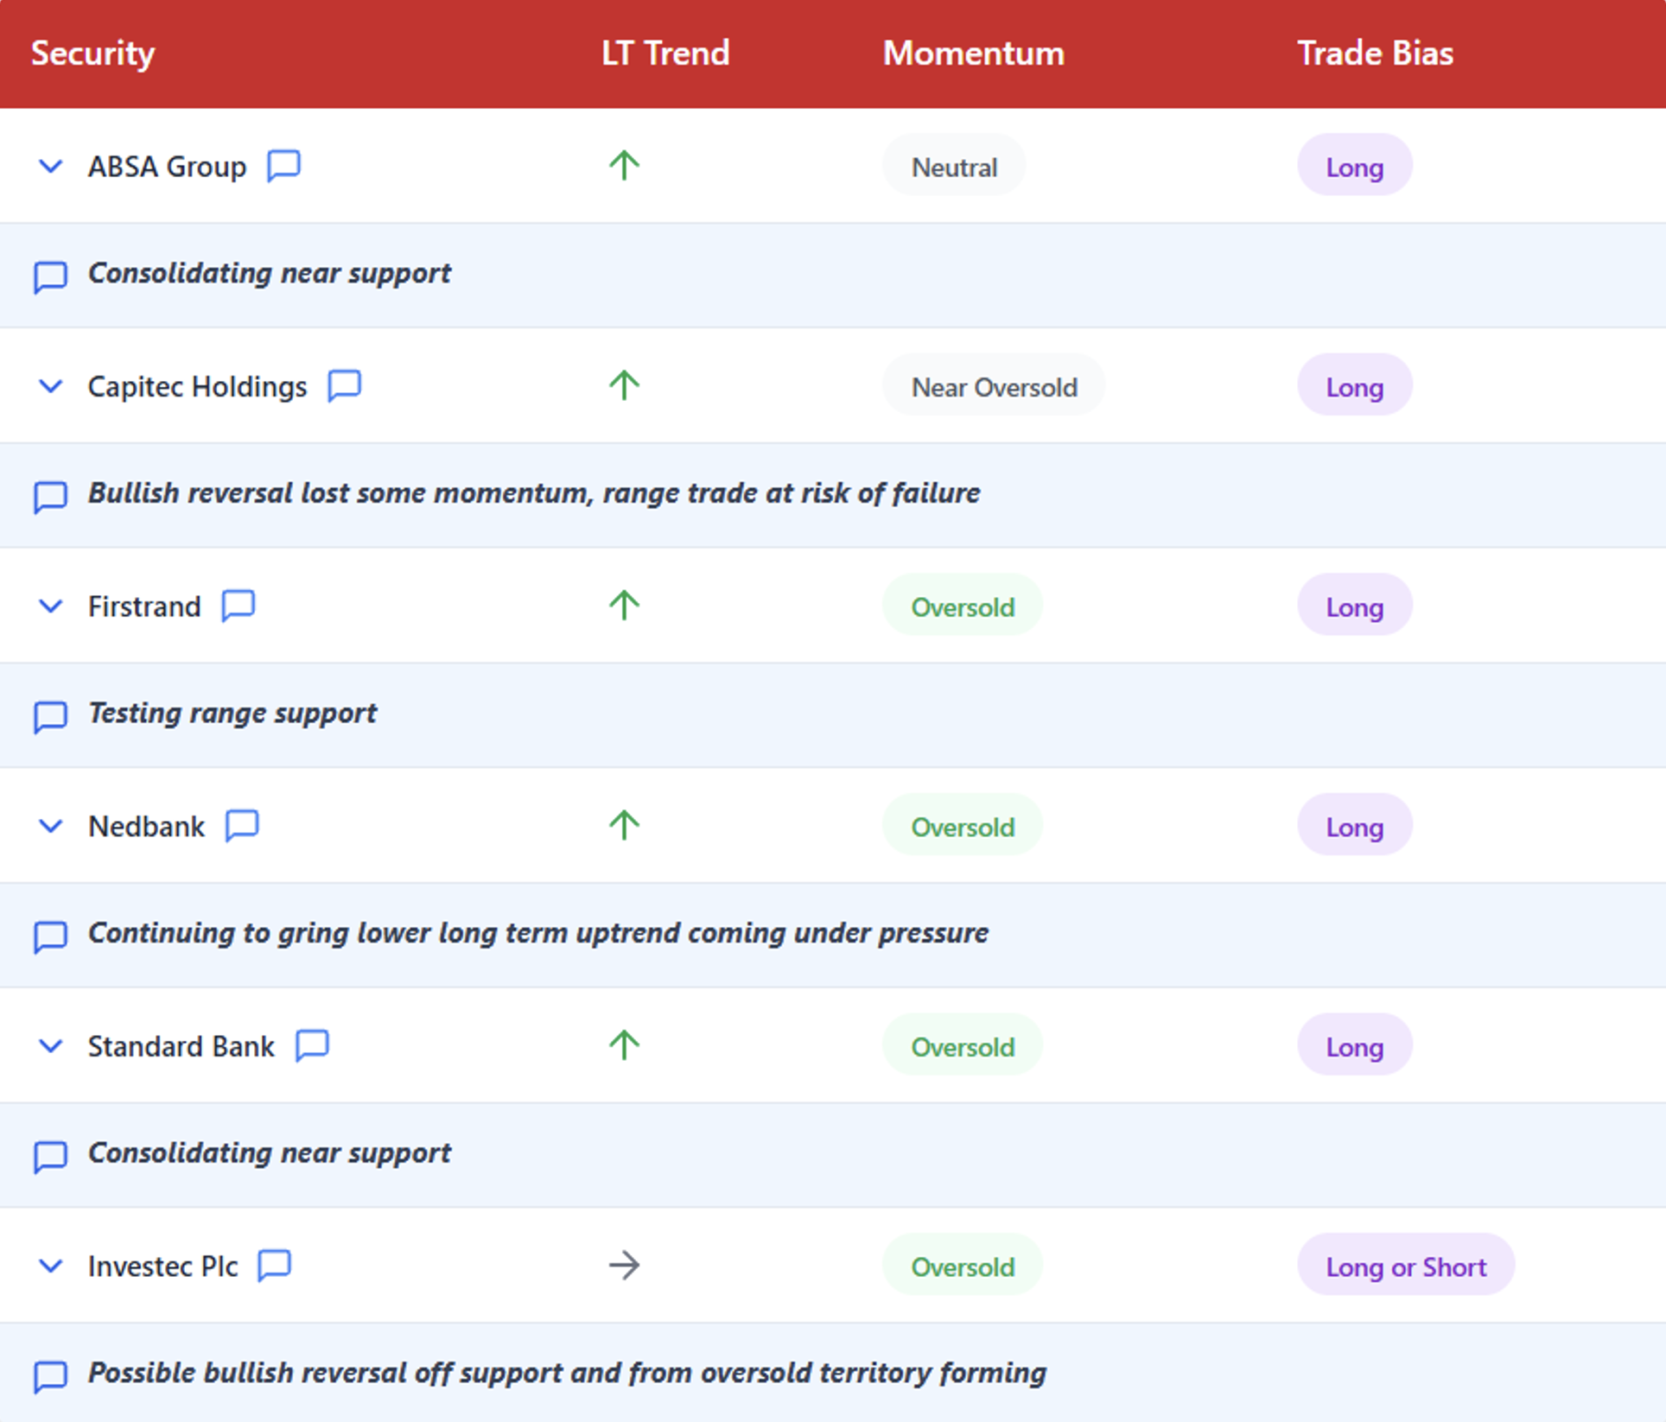Screen dimensions: 1666x1422
Task: Click comment icon beside 'Testing range support'
Action: pos(50,716)
